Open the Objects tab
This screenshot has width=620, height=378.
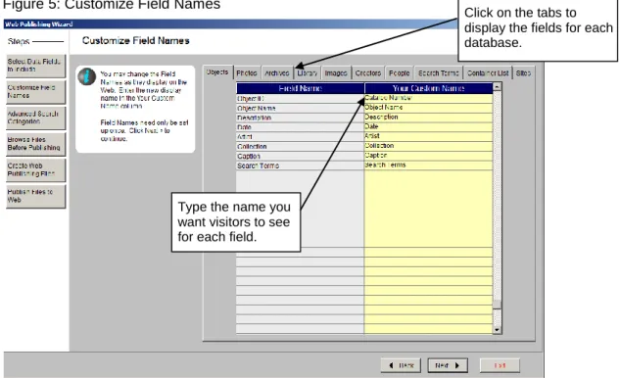tap(217, 72)
